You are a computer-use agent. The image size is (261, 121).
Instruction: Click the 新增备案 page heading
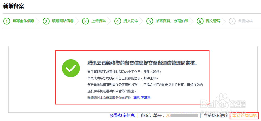pyautogui.click(x=14, y=6)
